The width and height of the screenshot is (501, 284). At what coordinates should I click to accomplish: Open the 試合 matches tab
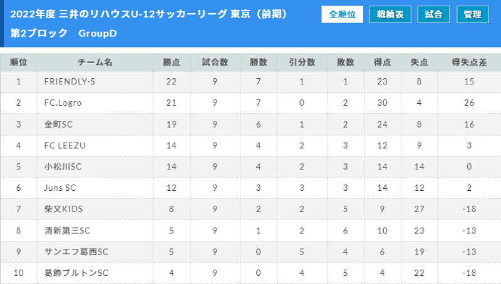433,14
